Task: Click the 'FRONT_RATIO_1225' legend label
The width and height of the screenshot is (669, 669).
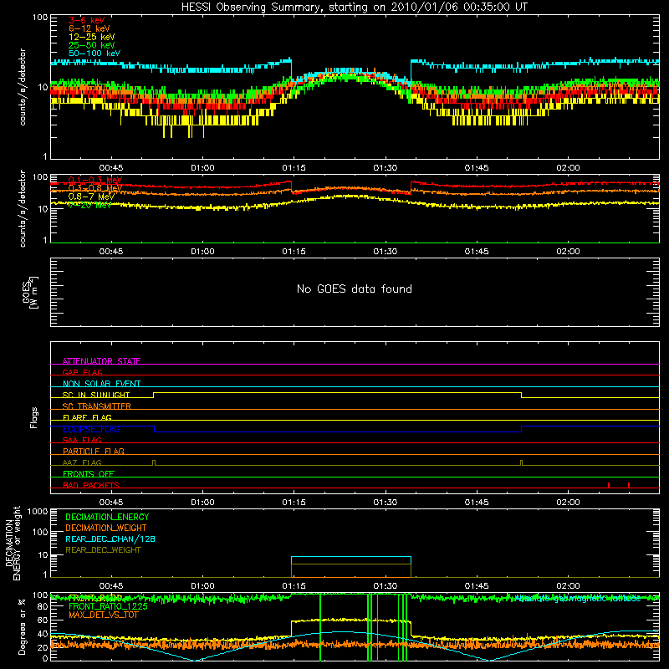Action: pos(108,605)
